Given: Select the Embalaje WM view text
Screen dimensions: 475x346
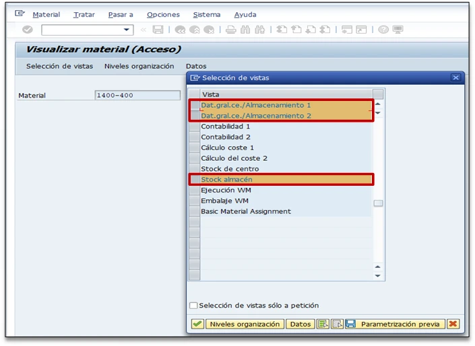Looking at the screenshot, I should (225, 201).
